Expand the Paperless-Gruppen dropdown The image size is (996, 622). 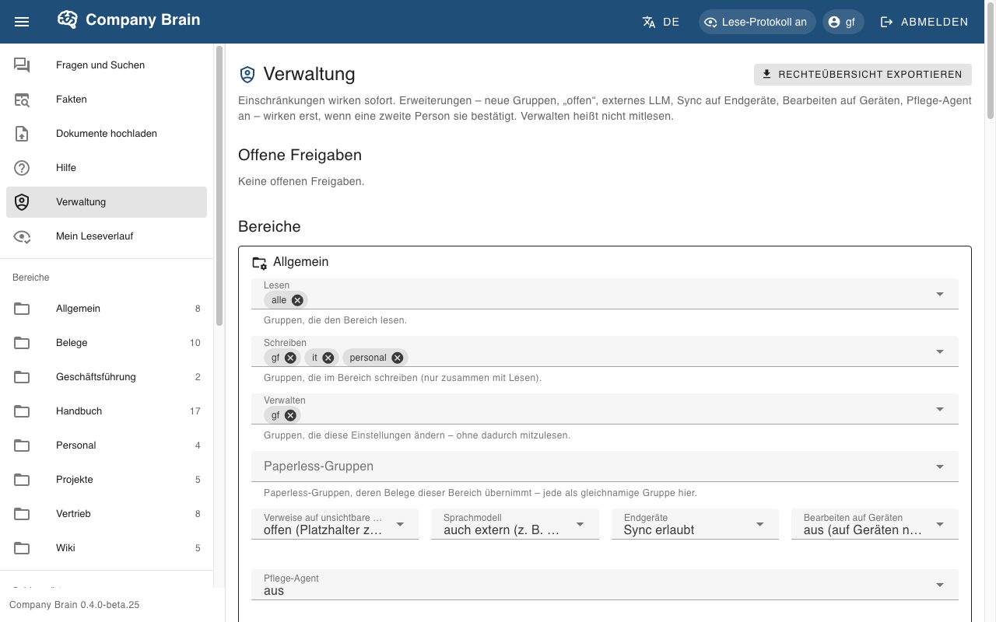point(605,466)
